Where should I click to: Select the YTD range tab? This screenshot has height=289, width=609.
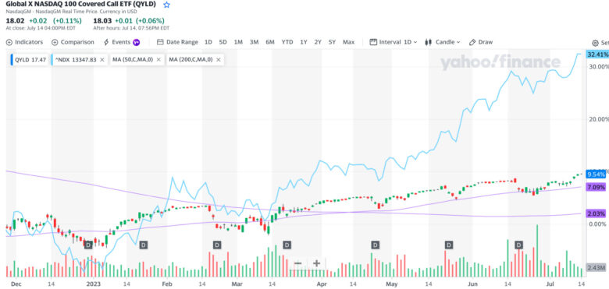pyautogui.click(x=287, y=42)
